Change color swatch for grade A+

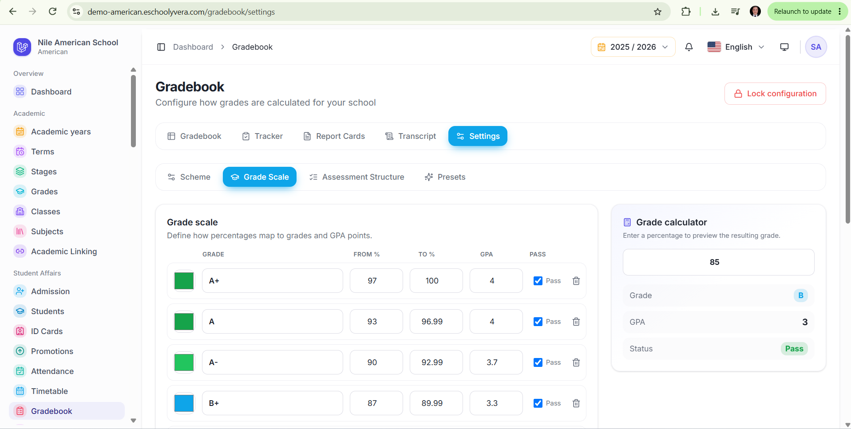pyautogui.click(x=184, y=281)
